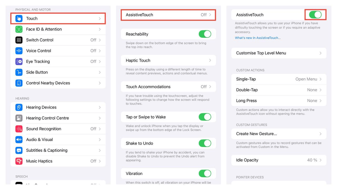Screen dimensions: 337x190
Task: Select the Music Haptics icon
Action: click(x=19, y=161)
